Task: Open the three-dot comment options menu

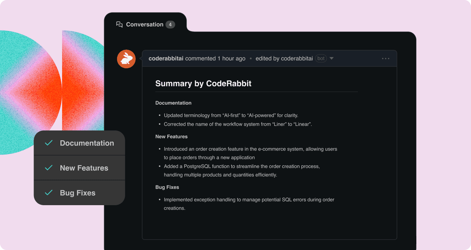Action: click(x=385, y=58)
